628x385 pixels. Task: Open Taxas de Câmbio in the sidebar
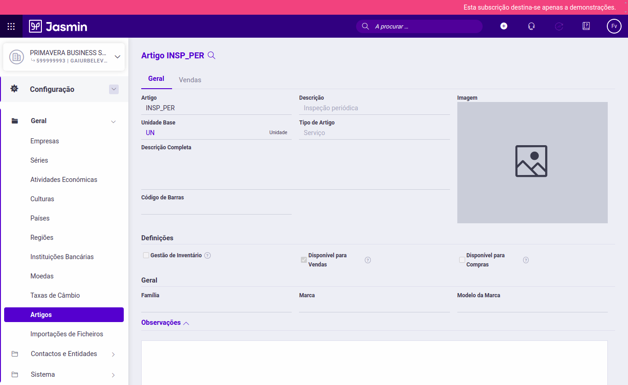(x=55, y=295)
